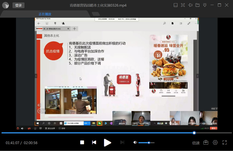This screenshot has height=151, width=233.
Task: Add a new Xodo tab with plus
Action: point(74,28)
